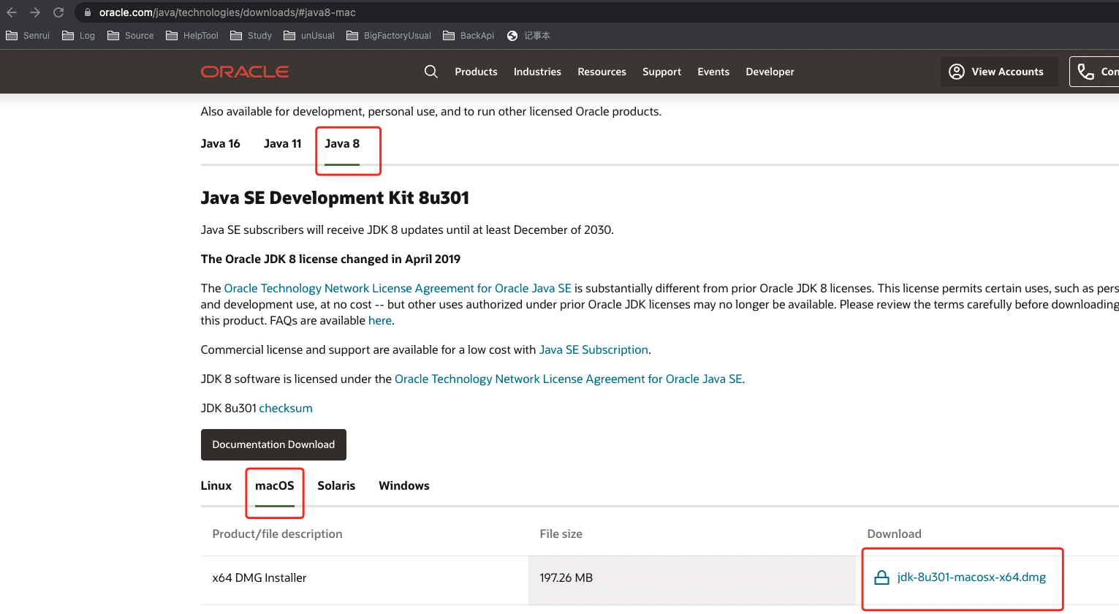Open the Study bookmark folder
Screen dimensions: 1119x614
(251, 36)
